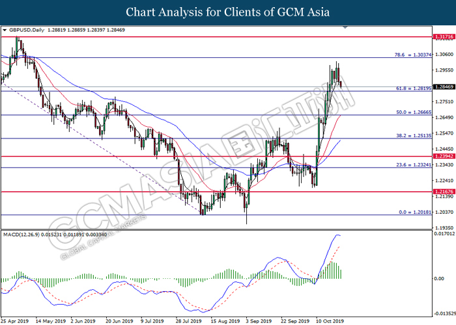This screenshot has width=456, height=325.
Task: Click the Chart Analysis for Clients title banner
Action: point(228,12)
